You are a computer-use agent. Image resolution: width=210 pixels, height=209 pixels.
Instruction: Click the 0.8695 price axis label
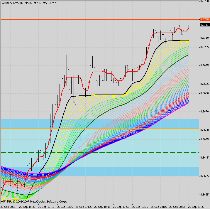click(204, 65)
